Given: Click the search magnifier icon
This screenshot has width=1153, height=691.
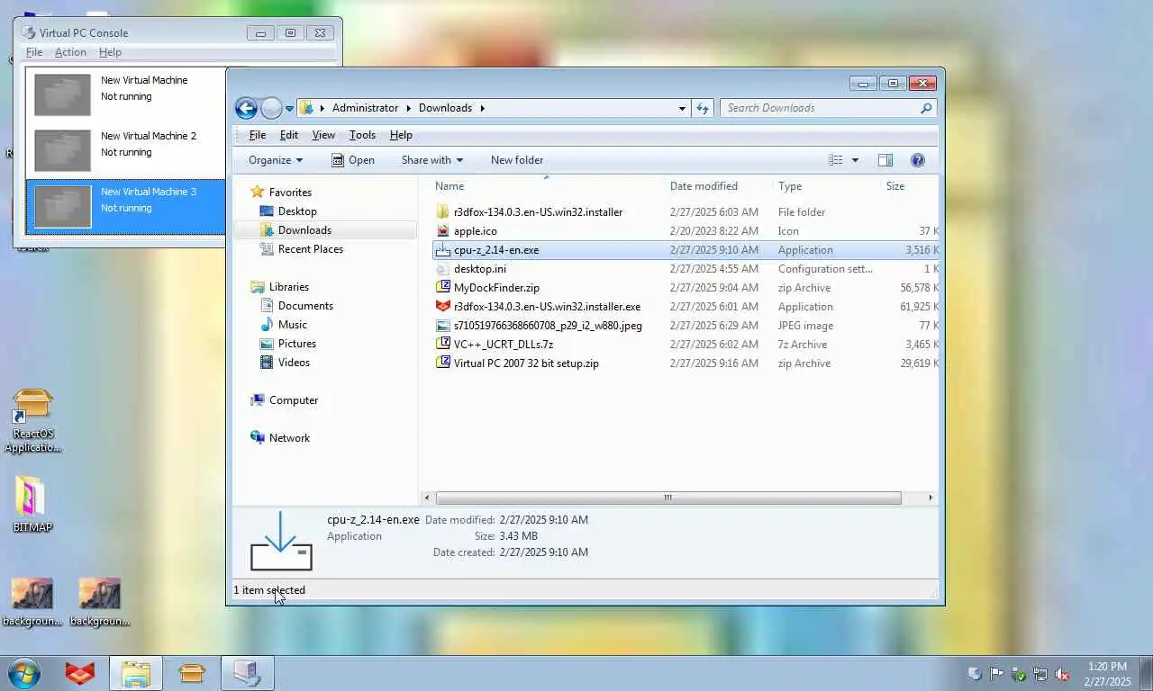Looking at the screenshot, I should [926, 108].
